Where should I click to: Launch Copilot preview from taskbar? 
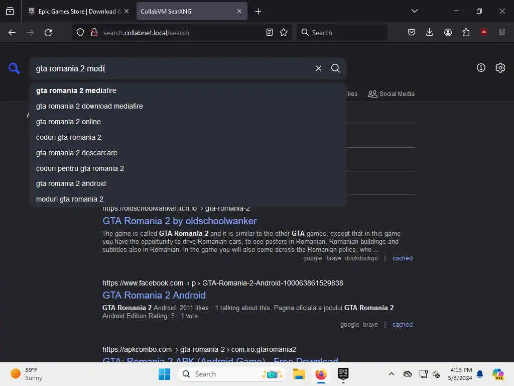pos(498,374)
